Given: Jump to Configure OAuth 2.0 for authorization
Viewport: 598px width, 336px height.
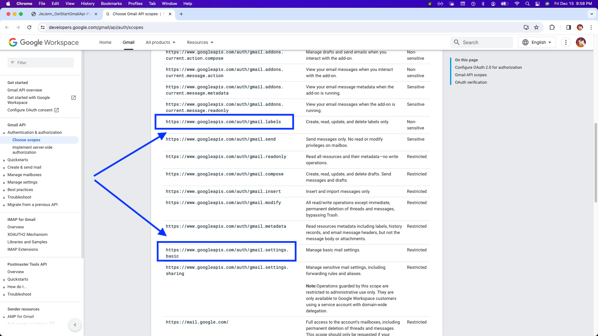Looking at the screenshot, I should tap(488, 68).
